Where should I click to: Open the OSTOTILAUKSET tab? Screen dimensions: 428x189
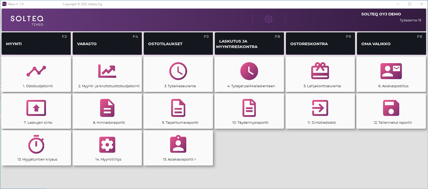tap(178, 44)
